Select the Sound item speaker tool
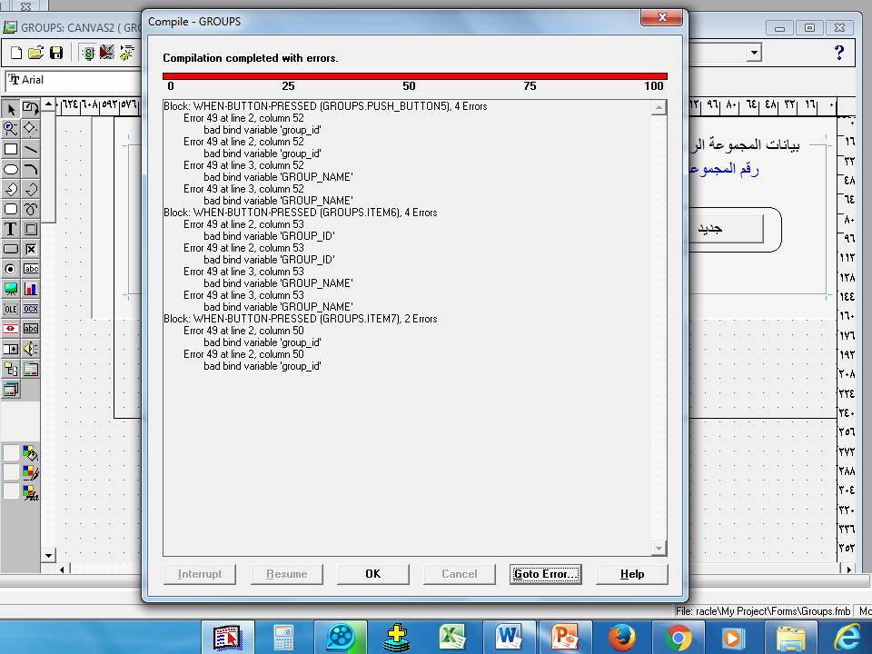872x654 pixels. (31, 349)
